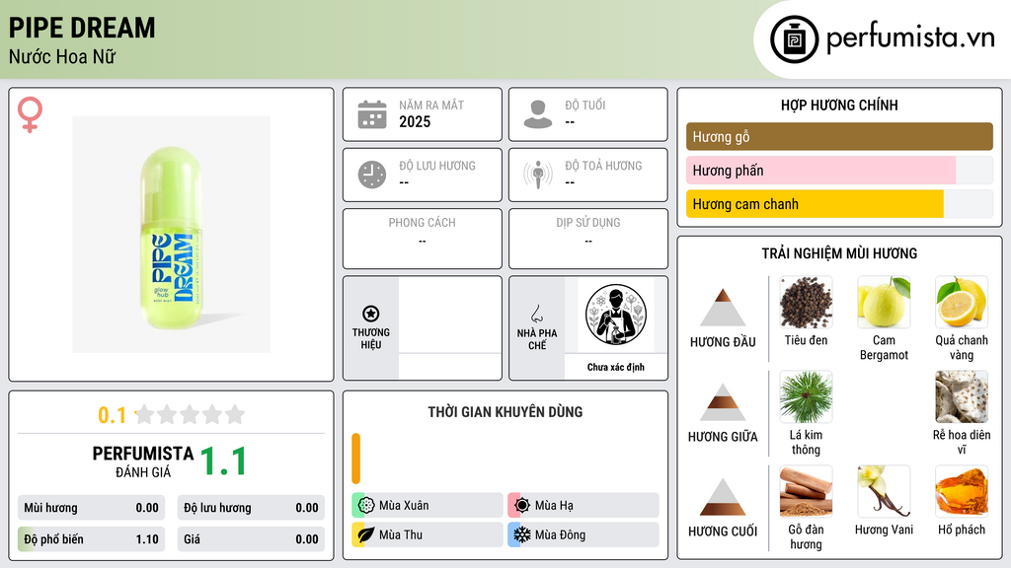
Task: Click the HỢP HƯƠNG CHÍNH heading
Action: coord(839,105)
